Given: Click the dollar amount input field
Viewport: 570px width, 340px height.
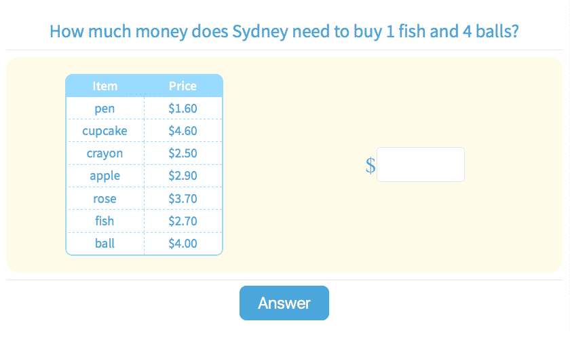Looking at the screenshot, I should (x=421, y=165).
